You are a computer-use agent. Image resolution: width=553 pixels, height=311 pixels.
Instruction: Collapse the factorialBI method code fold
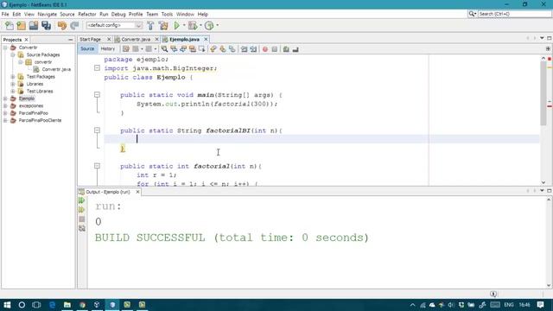tap(97, 130)
